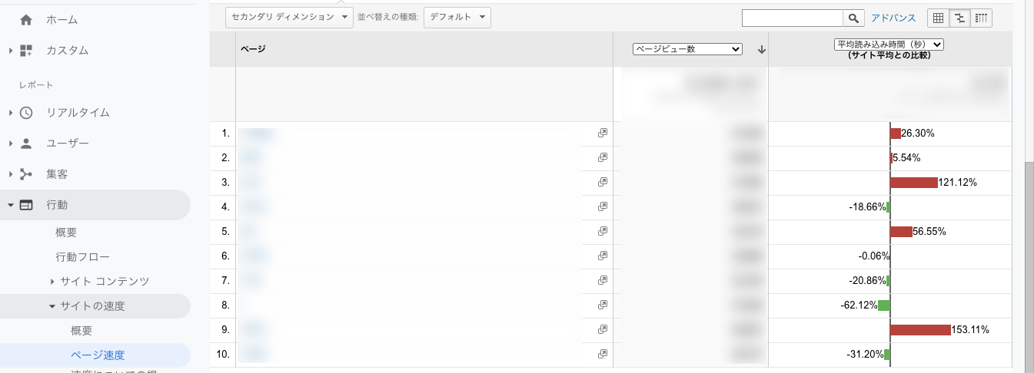Click into the table search field

(793, 18)
